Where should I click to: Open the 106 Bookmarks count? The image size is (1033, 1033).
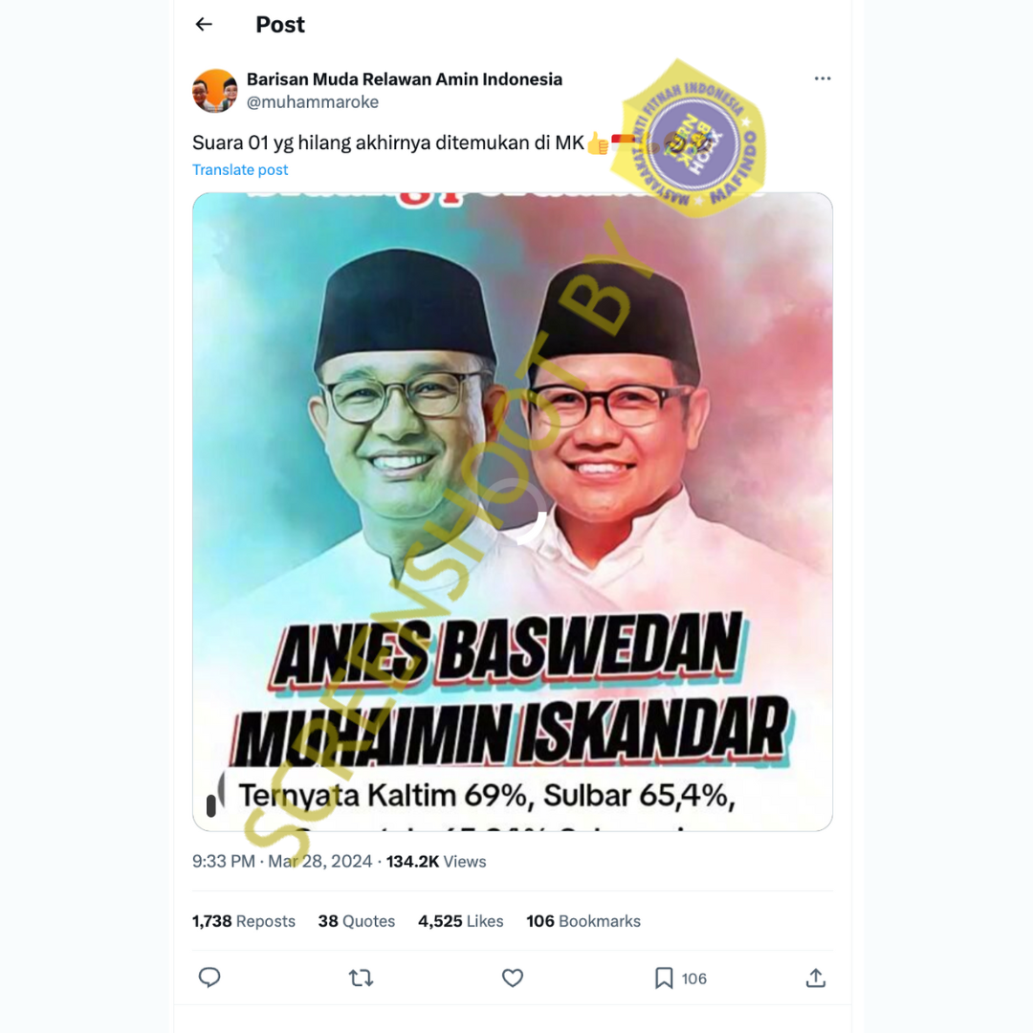point(583,921)
